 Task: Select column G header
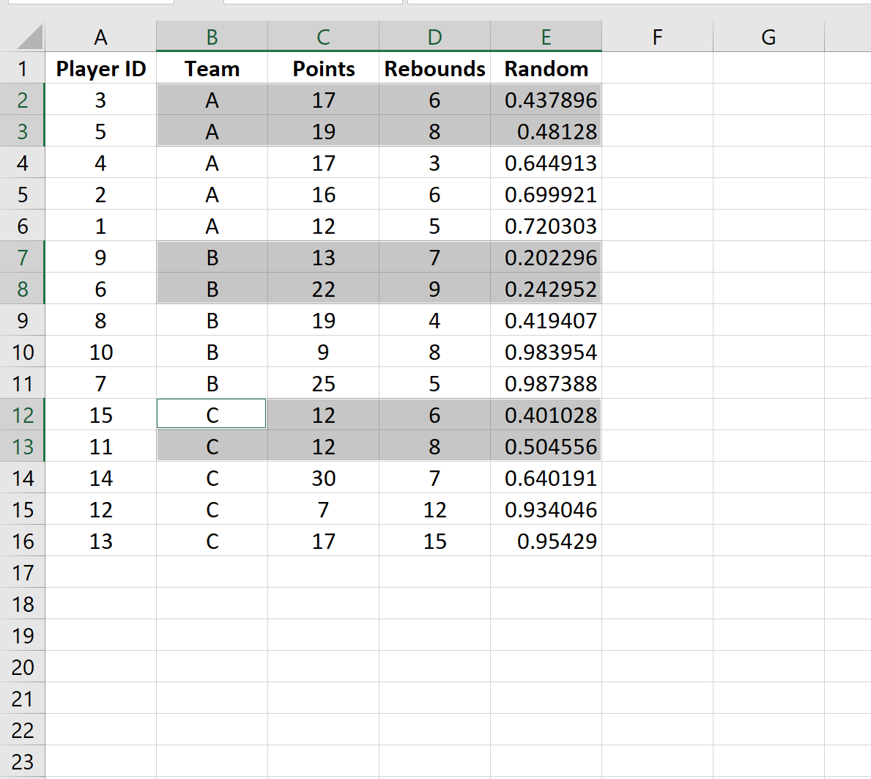[x=768, y=37]
